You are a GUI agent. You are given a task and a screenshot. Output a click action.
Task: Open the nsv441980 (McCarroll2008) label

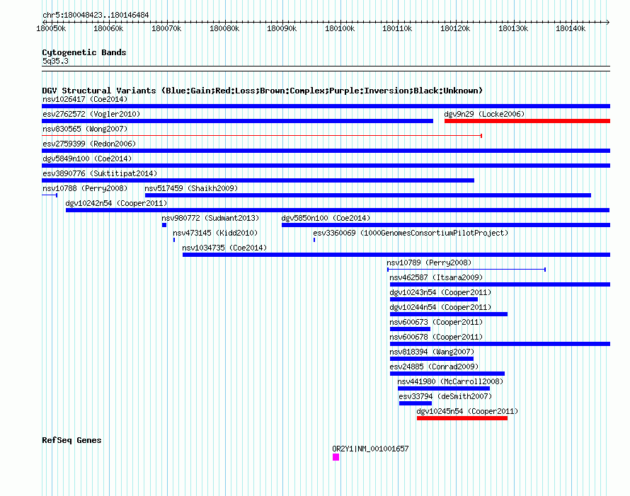(450, 381)
